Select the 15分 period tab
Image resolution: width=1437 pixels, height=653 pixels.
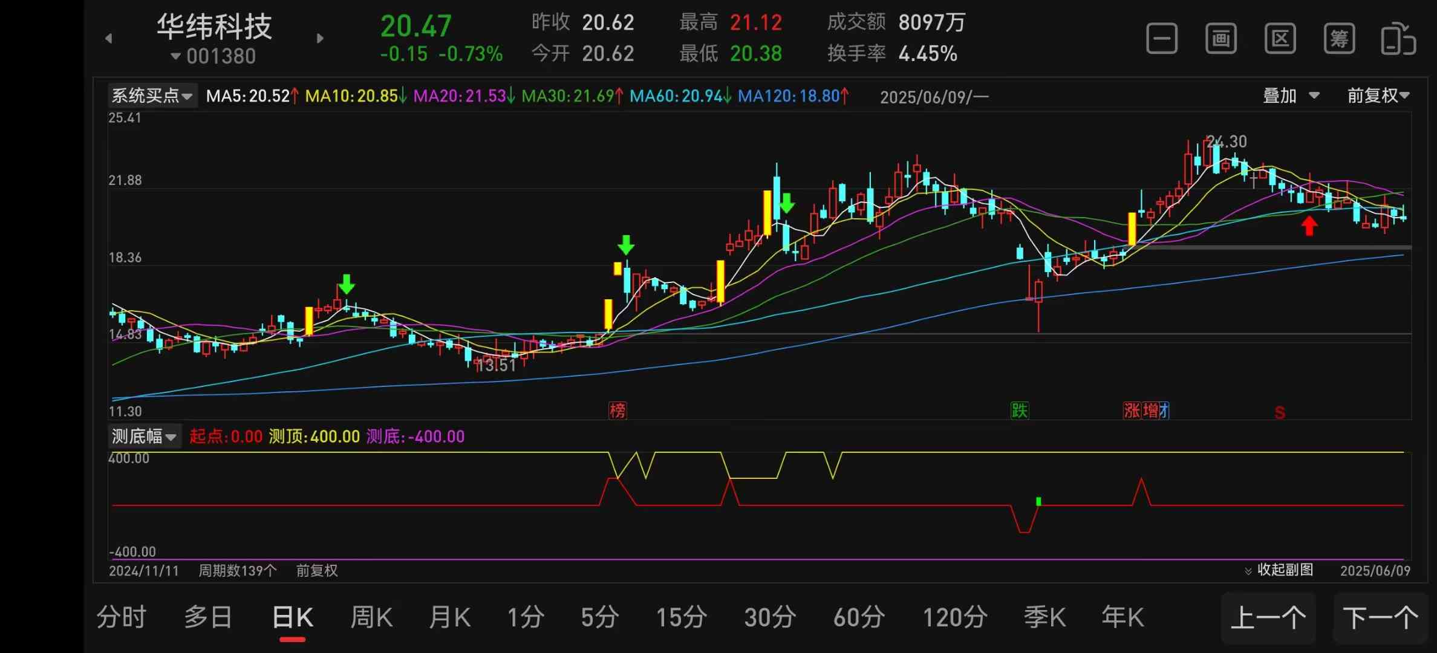pos(682,617)
